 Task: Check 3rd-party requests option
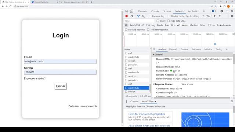tap(148, 30)
